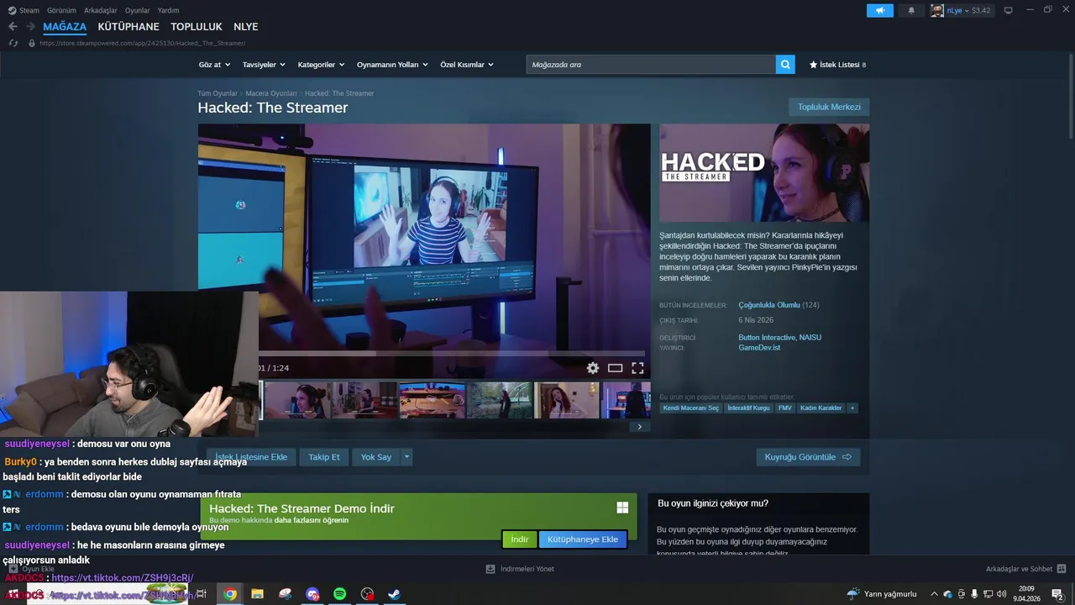Click the blue store search magnifier

tap(785, 64)
